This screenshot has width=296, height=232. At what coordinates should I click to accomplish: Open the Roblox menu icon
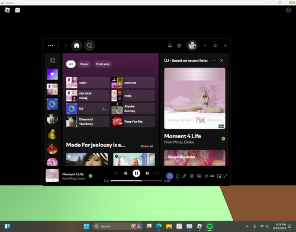[x=7, y=10]
